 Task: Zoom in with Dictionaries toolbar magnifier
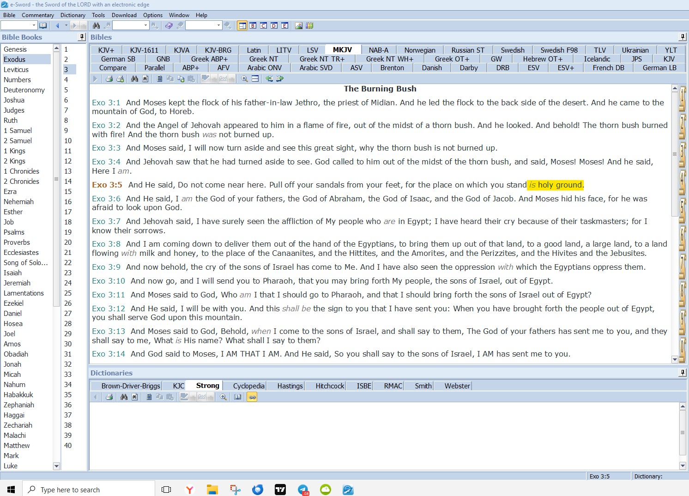(x=223, y=397)
